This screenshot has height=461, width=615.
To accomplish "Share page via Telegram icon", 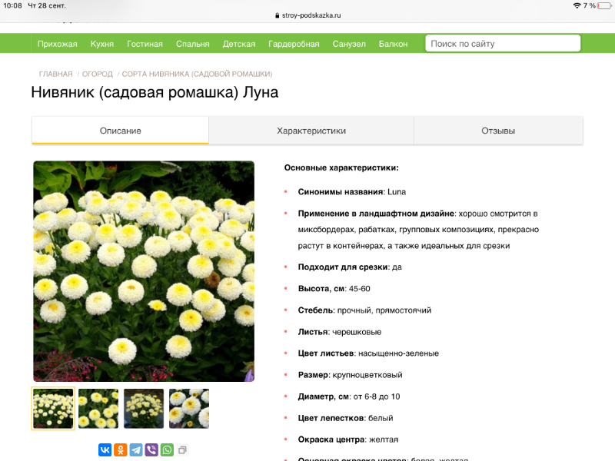I will point(136,449).
